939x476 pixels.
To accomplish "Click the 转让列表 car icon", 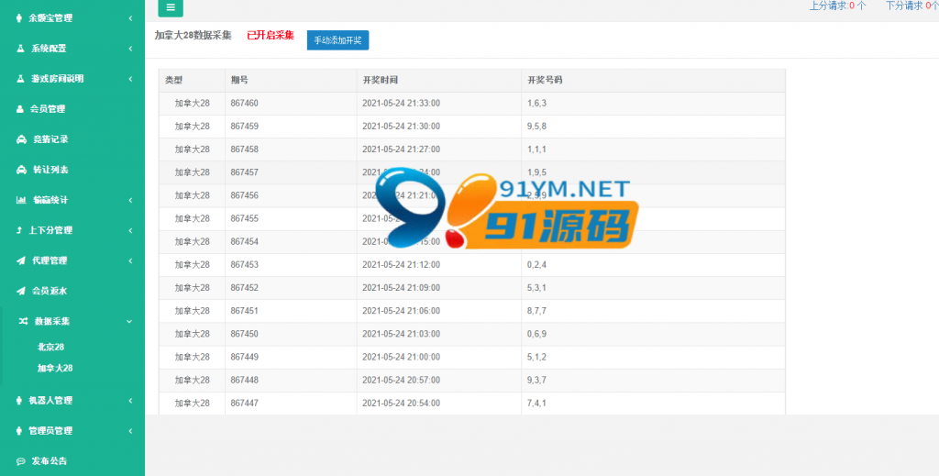I will (22, 170).
